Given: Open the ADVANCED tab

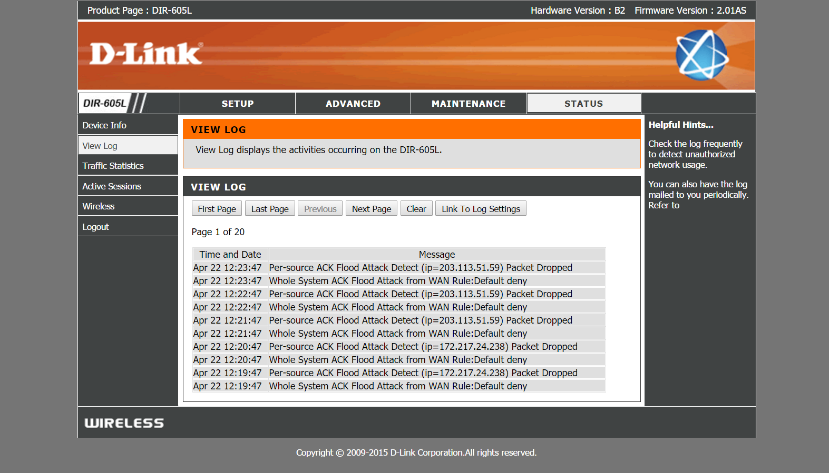Looking at the screenshot, I should [353, 104].
